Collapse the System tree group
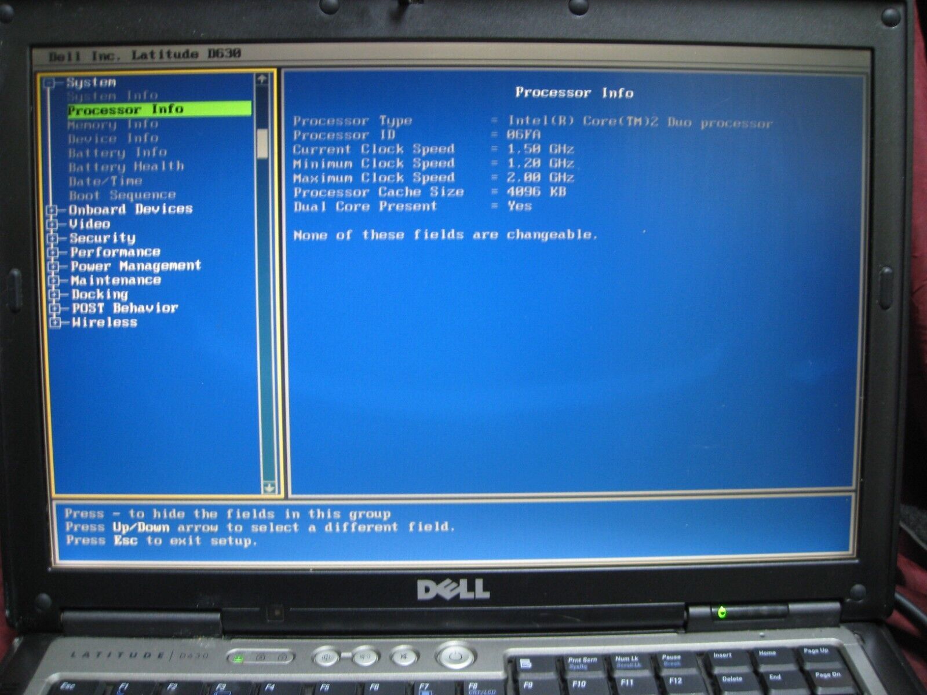Viewport: 927px width, 695px height. pyautogui.click(x=50, y=83)
